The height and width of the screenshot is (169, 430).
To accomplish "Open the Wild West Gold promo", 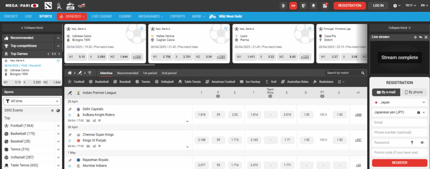I will pyautogui.click(x=225, y=16).
